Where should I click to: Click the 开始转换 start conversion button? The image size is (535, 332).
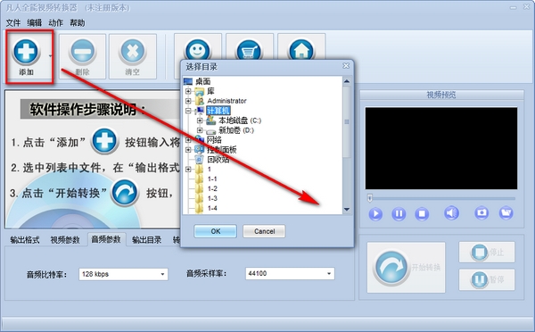pyautogui.click(x=406, y=268)
